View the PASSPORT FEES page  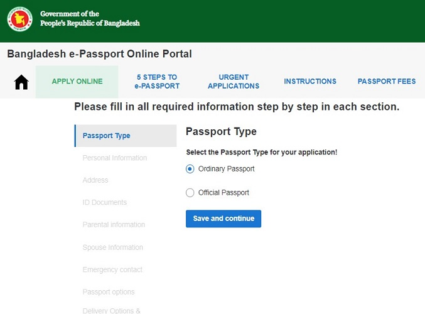(x=387, y=82)
